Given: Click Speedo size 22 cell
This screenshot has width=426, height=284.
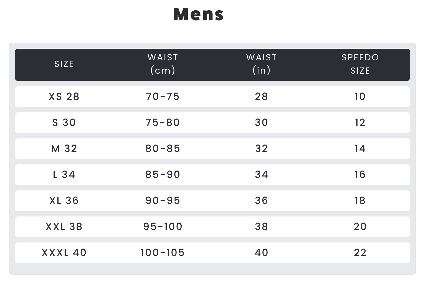Looking at the screenshot, I should pyautogui.click(x=360, y=253).
